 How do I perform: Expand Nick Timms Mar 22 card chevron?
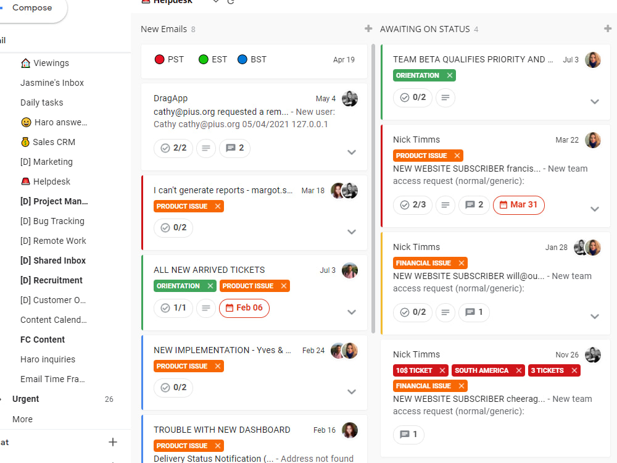(595, 209)
